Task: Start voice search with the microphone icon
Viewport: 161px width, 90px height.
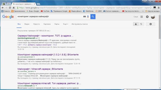Action: coord(88,16)
